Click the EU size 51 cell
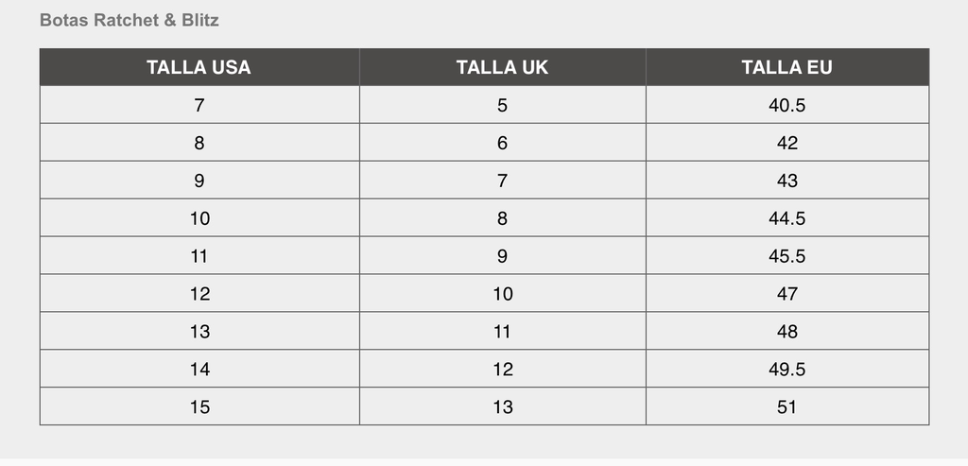 pyautogui.click(x=787, y=406)
